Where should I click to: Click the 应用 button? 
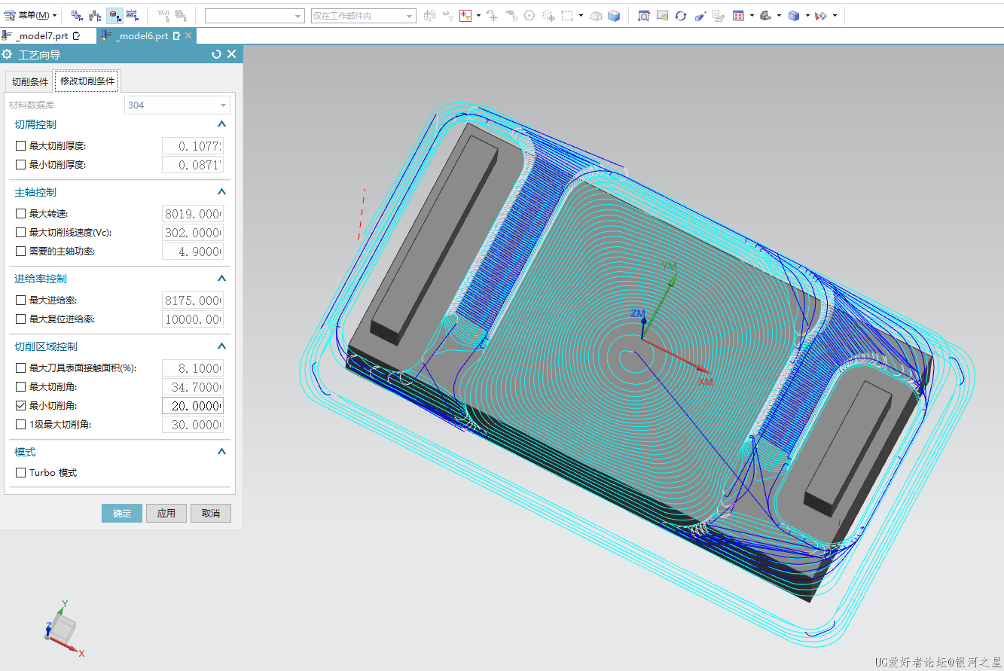pyautogui.click(x=166, y=514)
